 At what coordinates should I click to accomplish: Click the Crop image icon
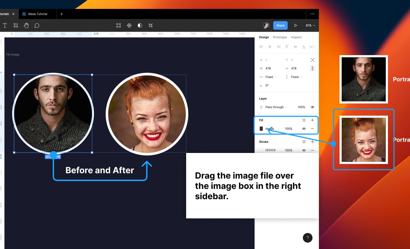coord(151,25)
